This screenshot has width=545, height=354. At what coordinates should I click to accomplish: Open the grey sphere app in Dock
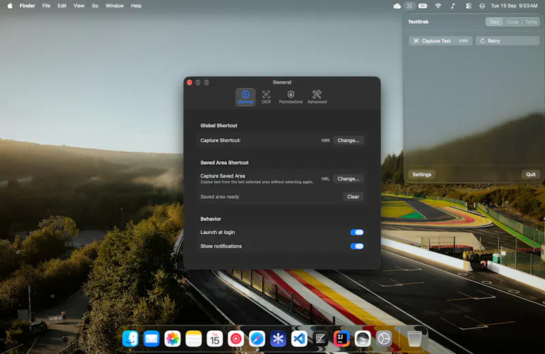click(x=362, y=339)
